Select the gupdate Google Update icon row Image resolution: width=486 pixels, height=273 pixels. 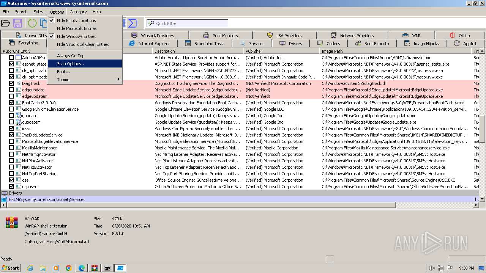coord(18,116)
